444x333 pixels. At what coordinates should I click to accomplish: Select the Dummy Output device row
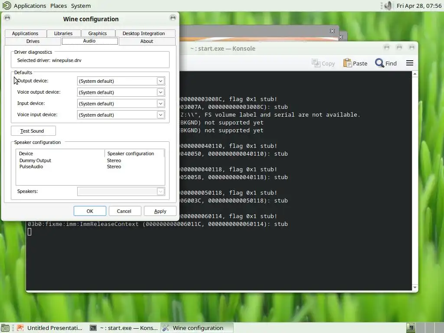[x=90, y=160]
